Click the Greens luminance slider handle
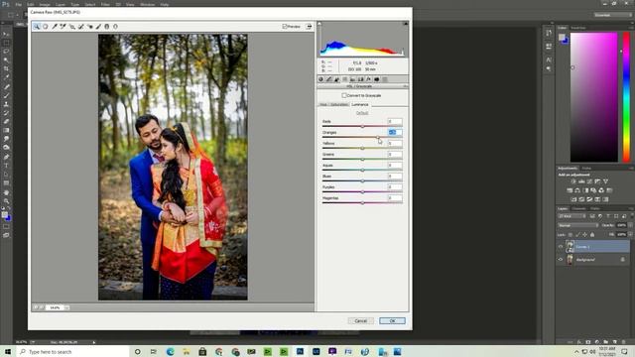This screenshot has height=357, width=635. pos(362,159)
